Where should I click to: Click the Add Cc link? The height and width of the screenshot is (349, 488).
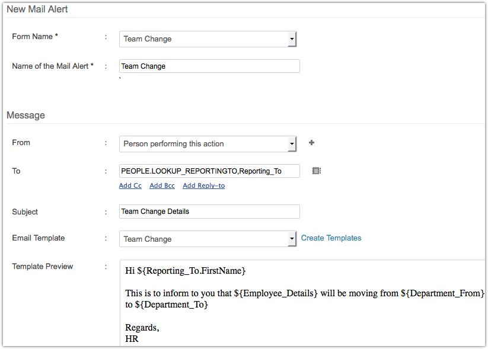click(130, 185)
